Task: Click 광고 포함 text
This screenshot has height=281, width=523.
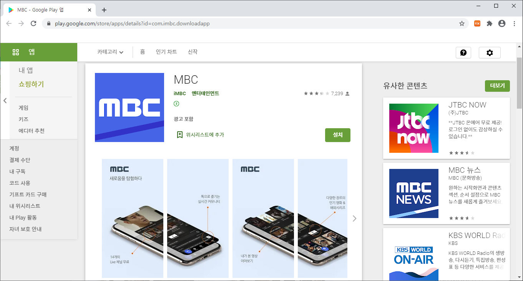Action: [184, 119]
